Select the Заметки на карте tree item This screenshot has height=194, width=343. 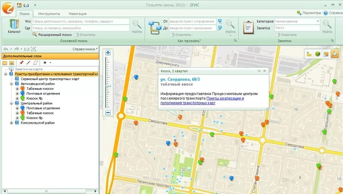pyautogui.click(x=28, y=69)
